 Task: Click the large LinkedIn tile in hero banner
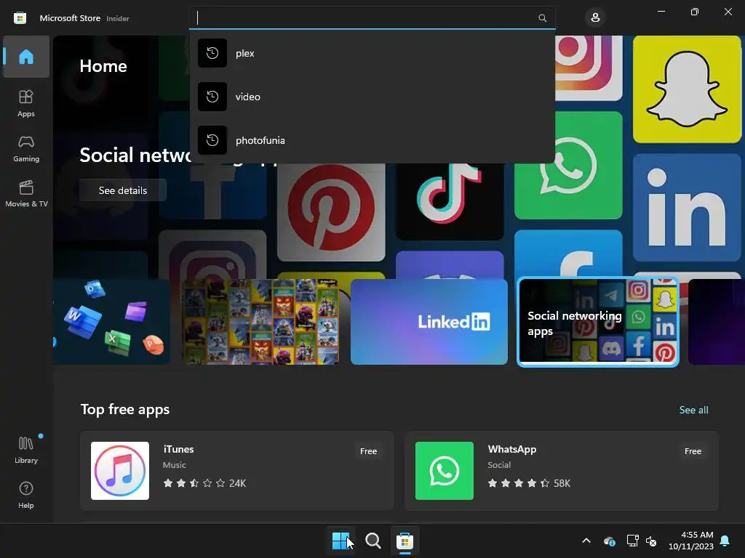pos(687,207)
